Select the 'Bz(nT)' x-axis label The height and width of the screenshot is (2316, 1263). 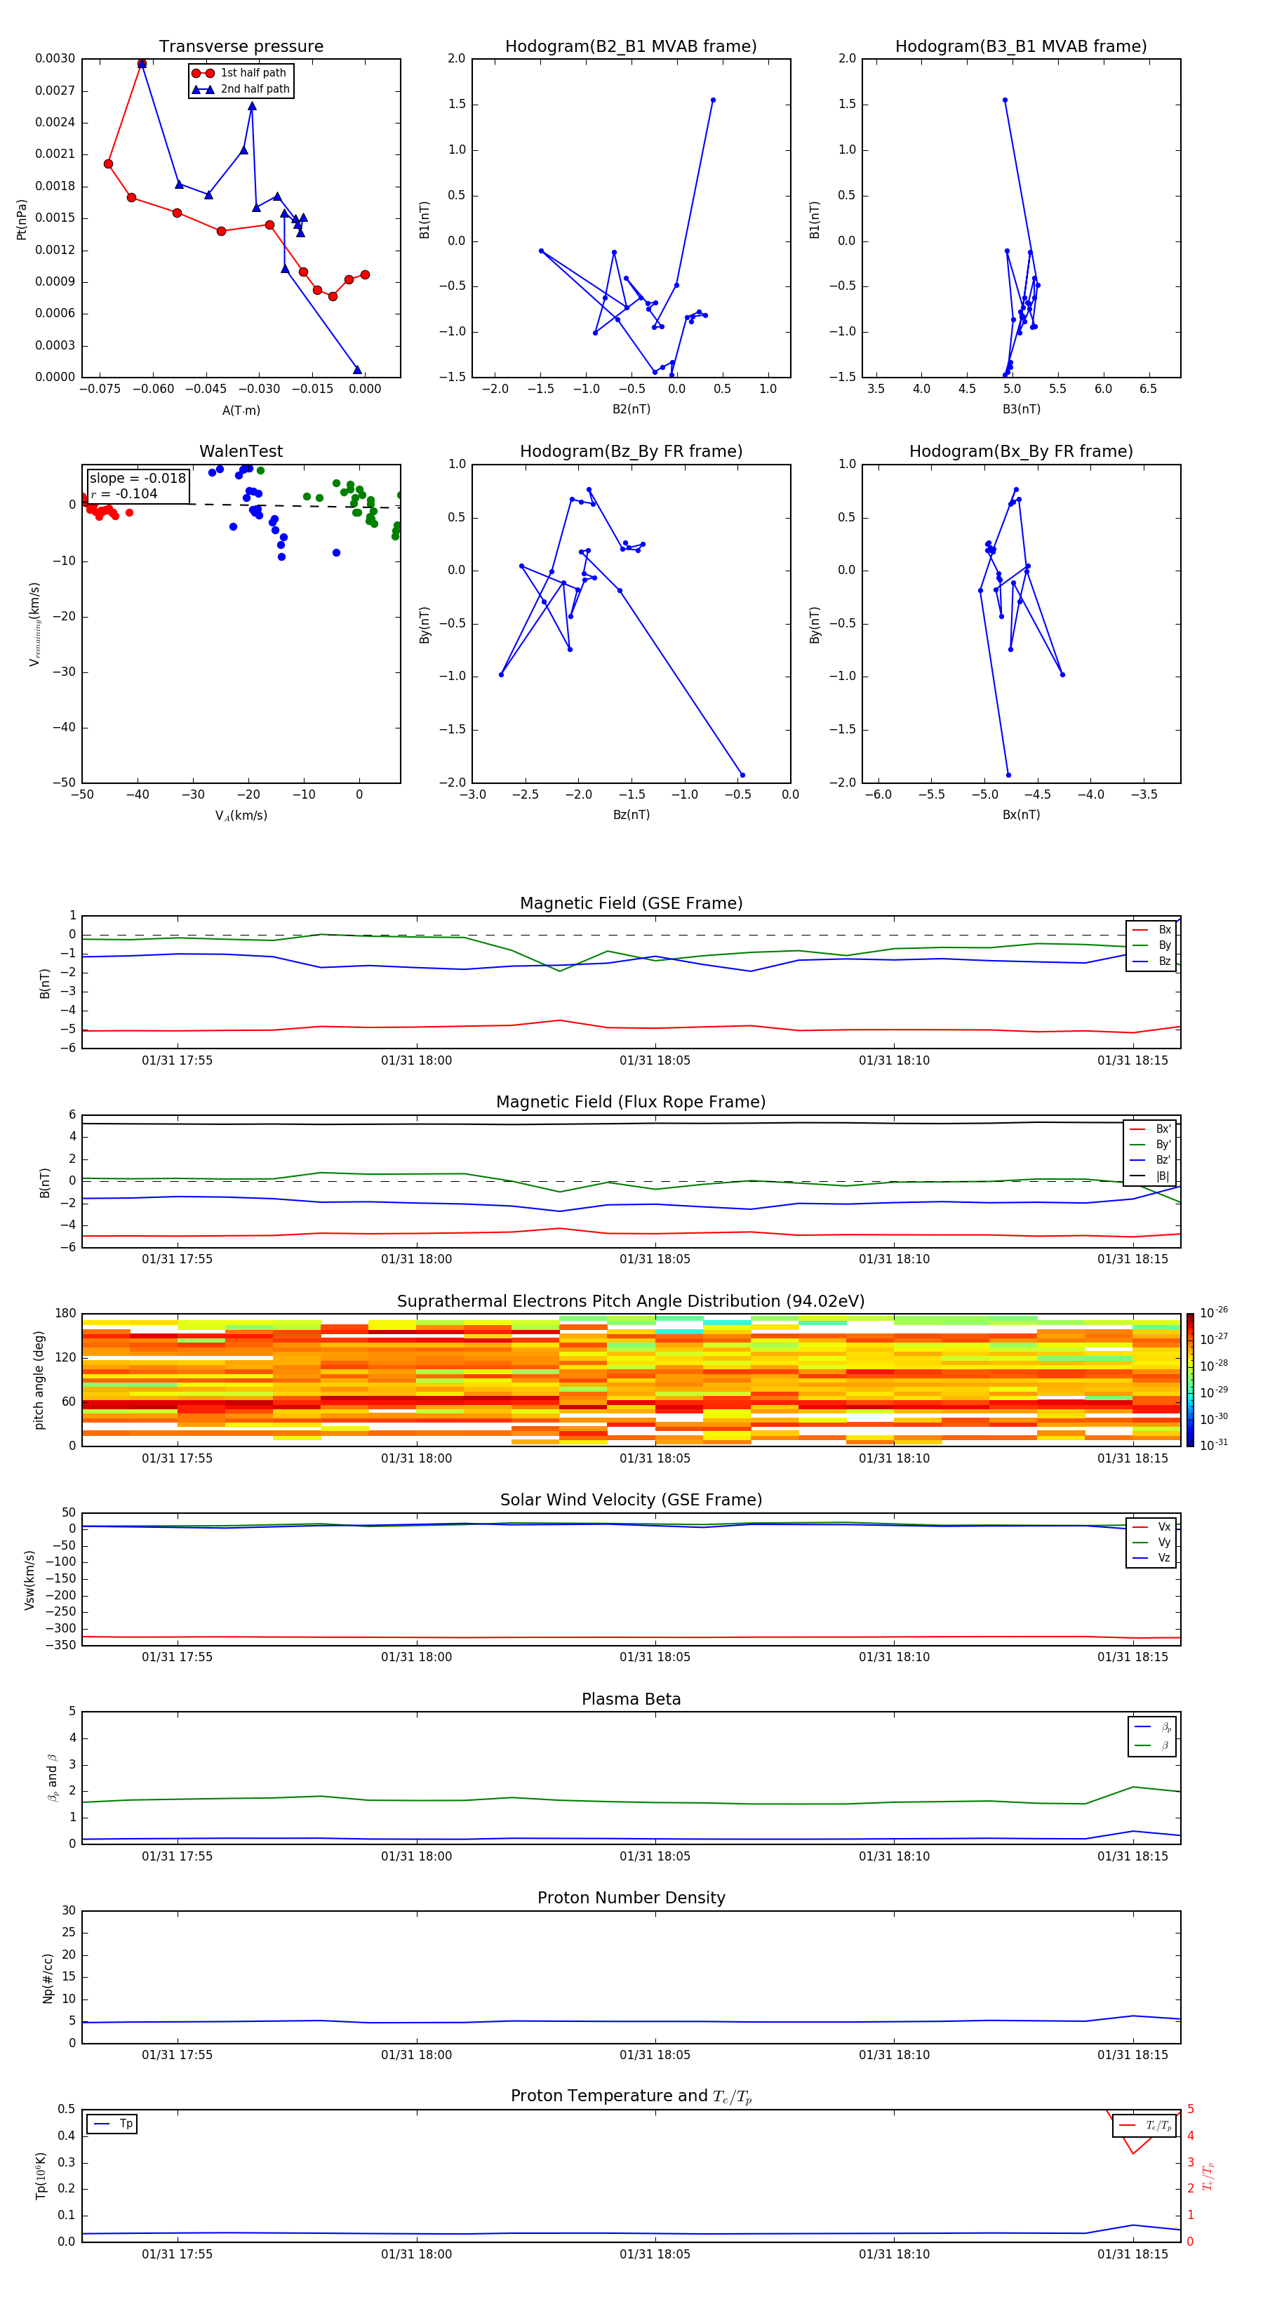click(x=631, y=815)
